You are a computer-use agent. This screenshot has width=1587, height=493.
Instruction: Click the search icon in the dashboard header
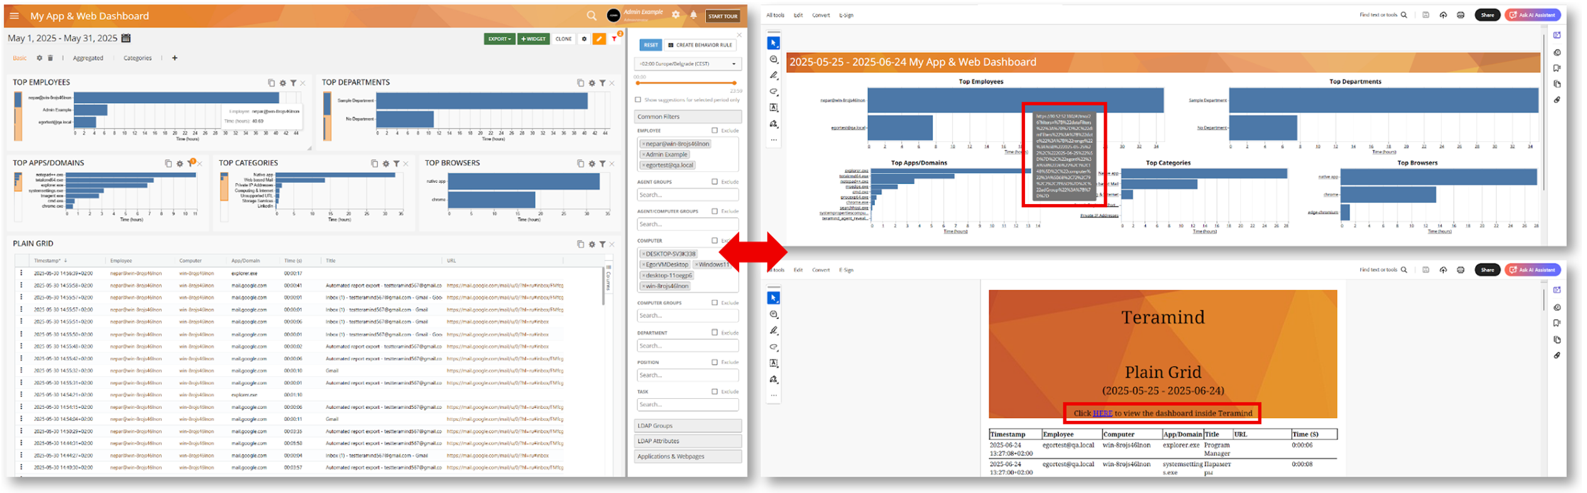coord(591,16)
